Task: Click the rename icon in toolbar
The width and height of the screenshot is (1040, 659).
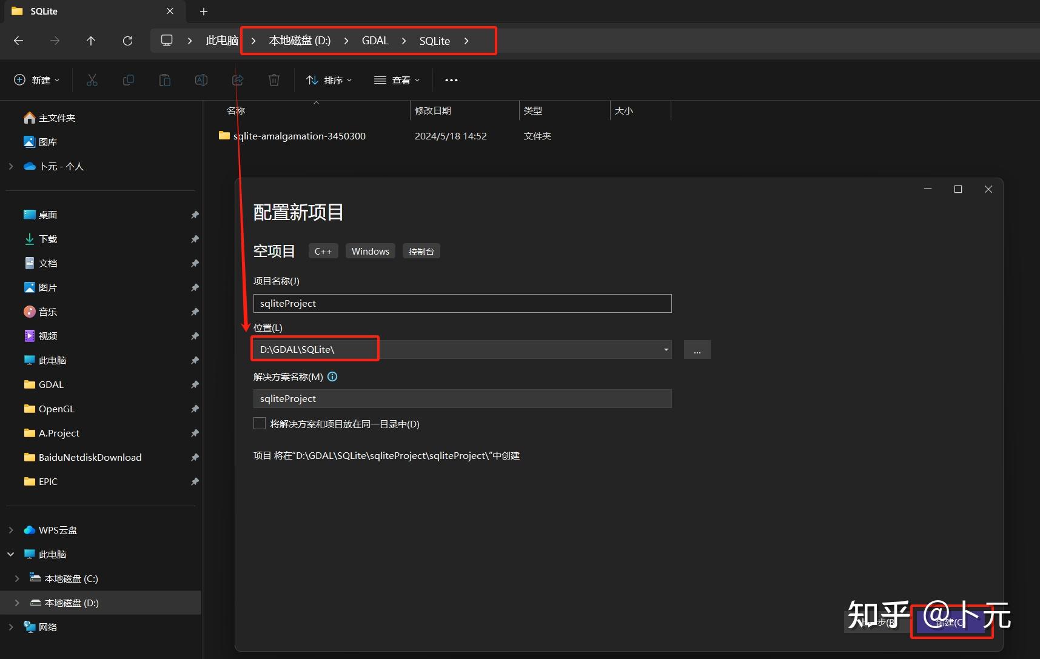Action: (x=201, y=80)
